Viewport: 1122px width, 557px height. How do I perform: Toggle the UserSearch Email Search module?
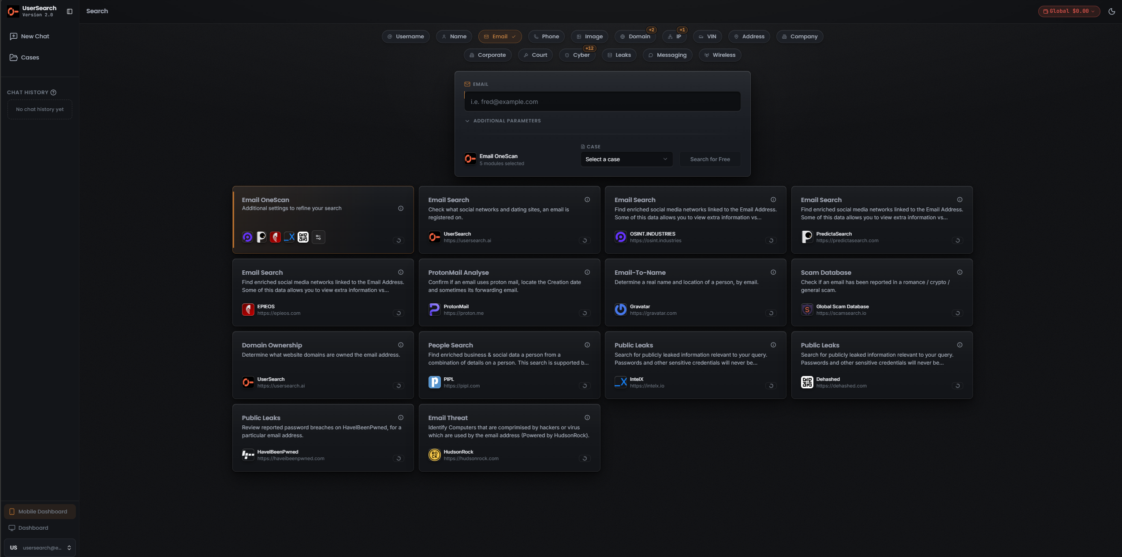click(585, 240)
